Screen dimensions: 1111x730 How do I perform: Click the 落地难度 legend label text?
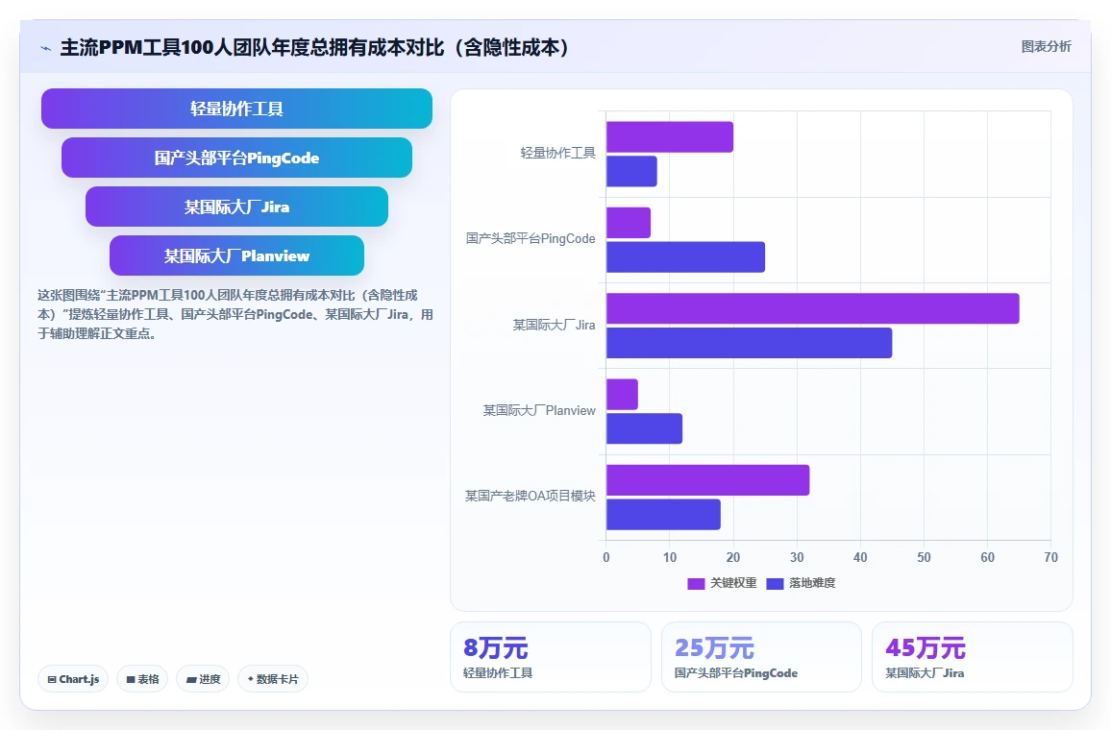(812, 583)
